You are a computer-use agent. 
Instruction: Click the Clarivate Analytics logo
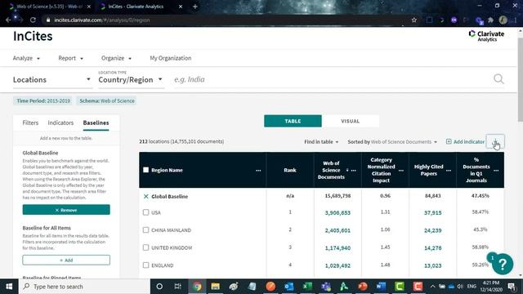486,36
